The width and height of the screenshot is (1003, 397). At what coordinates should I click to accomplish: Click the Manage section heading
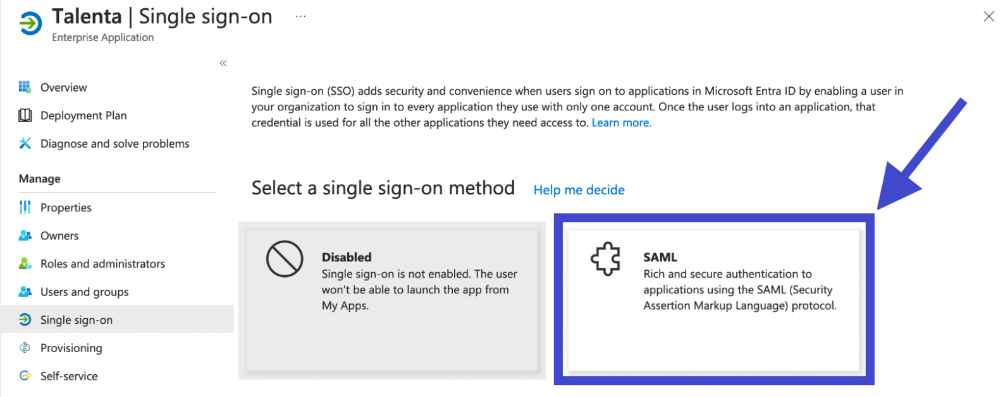click(x=40, y=179)
